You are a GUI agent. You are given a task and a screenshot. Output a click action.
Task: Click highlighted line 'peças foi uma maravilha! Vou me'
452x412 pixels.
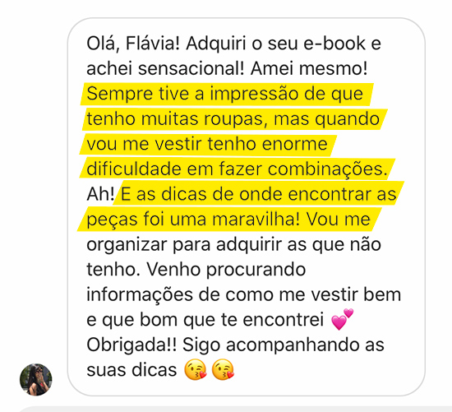(x=228, y=220)
